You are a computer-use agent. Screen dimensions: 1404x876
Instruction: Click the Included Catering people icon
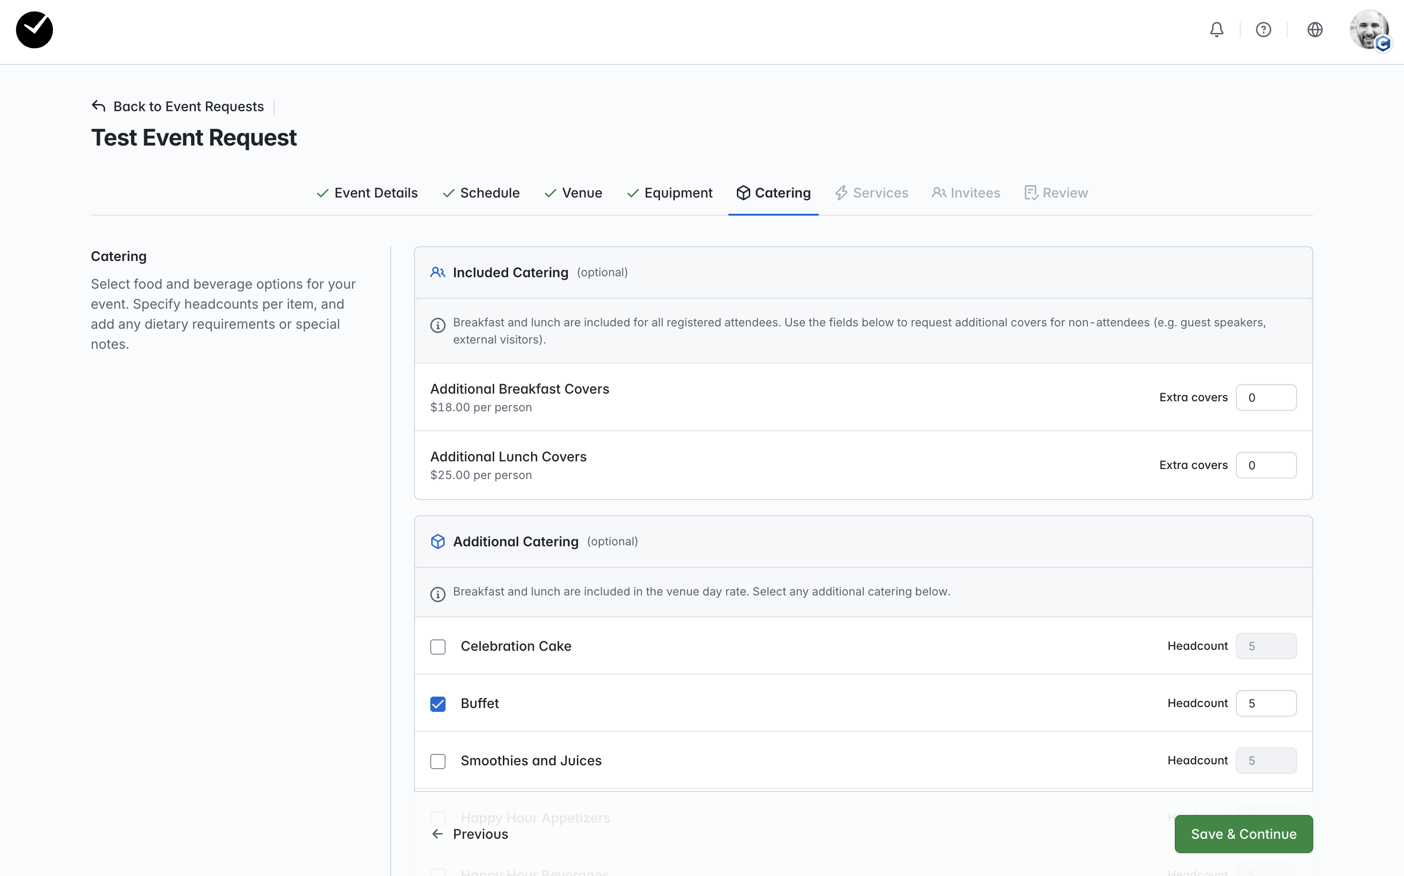click(438, 272)
